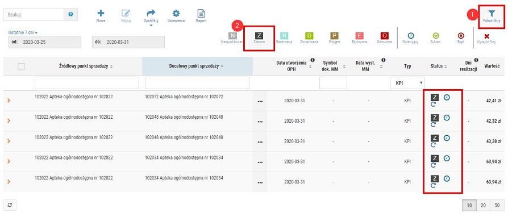The image size is (508, 217).
Task: Click reload arrow in 42,32 zł row
Action: tap(434, 124)
